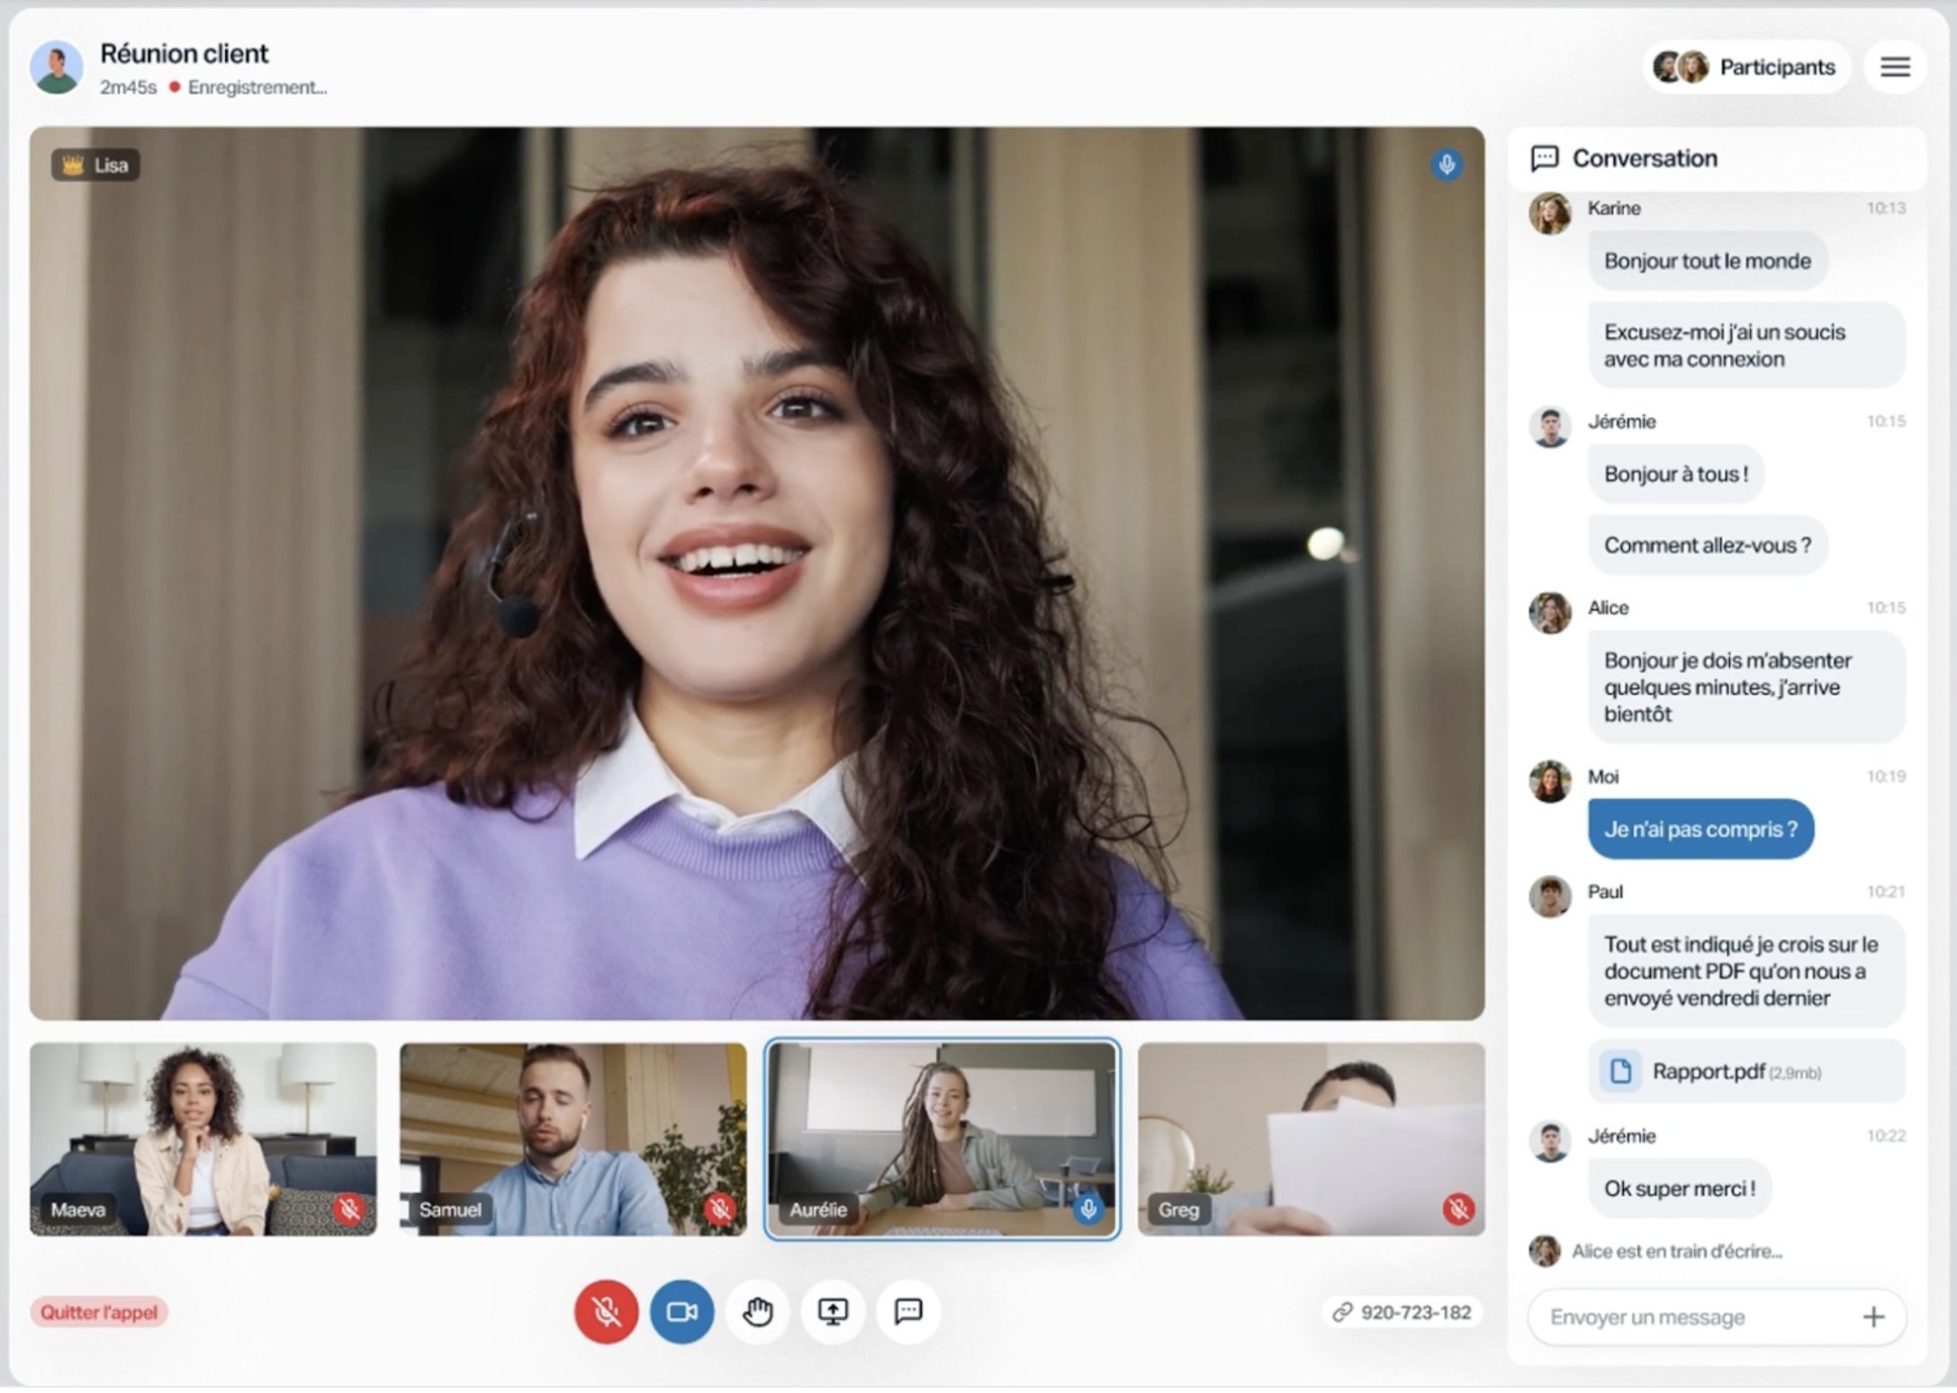The image size is (1957, 1393).
Task: Click the Conversation speech bubble icon
Action: coord(1544,157)
